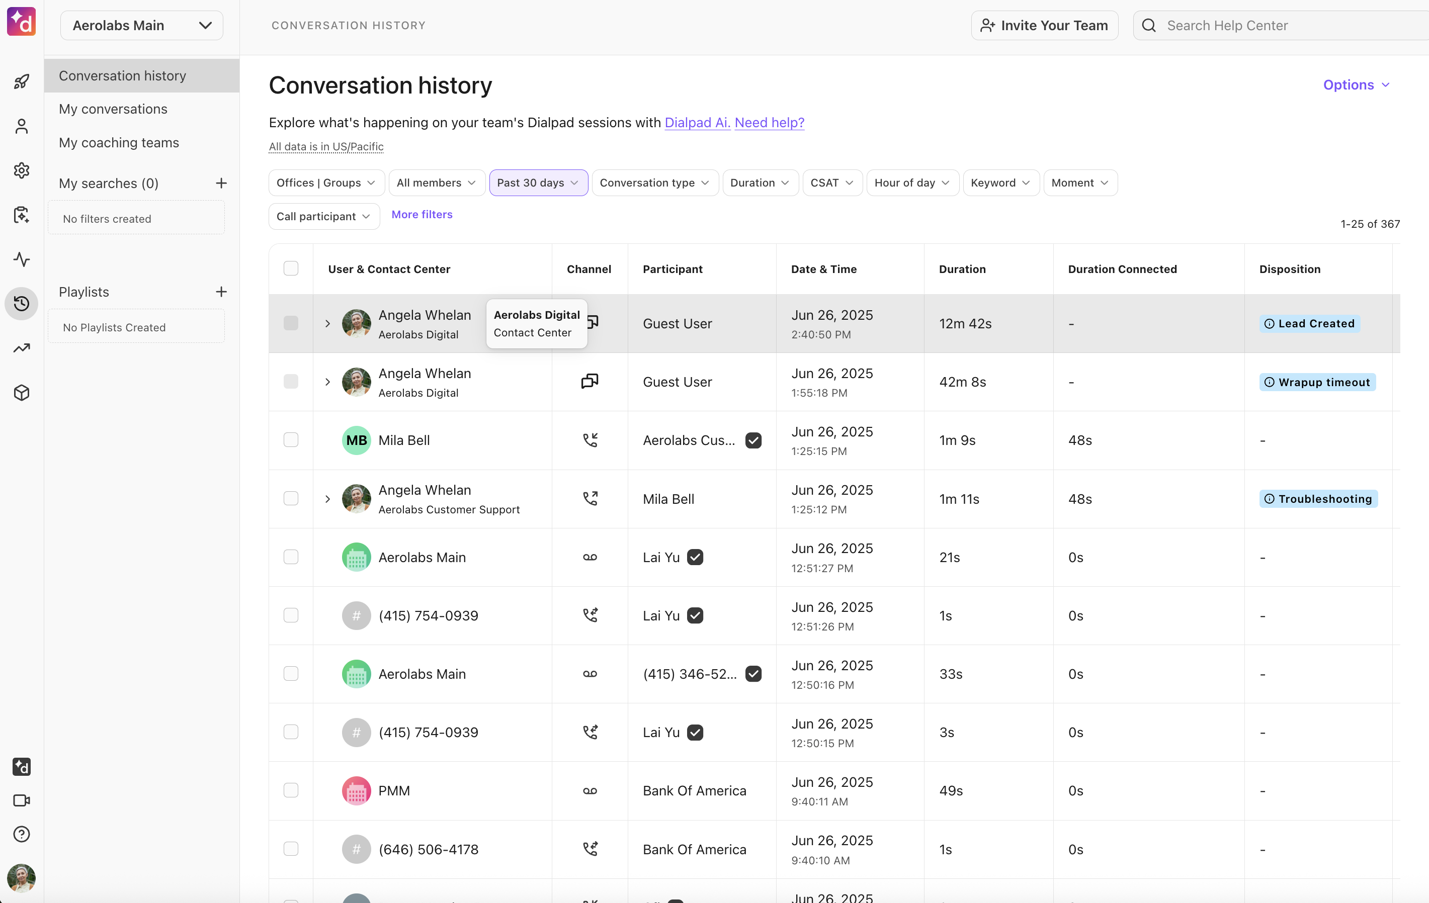
Task: Go to My coaching teams
Action: (x=119, y=142)
